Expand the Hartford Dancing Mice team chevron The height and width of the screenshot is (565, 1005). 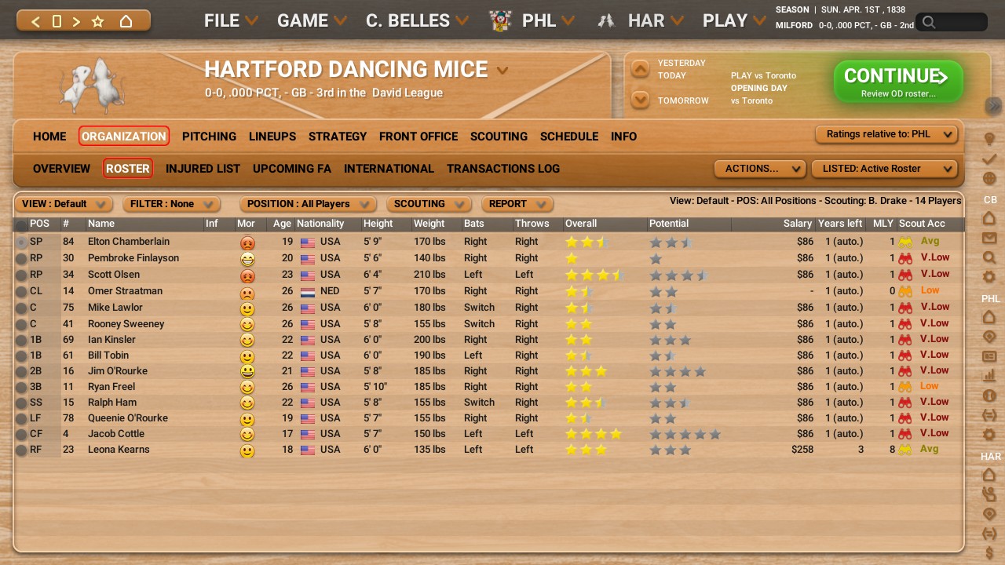(502, 71)
